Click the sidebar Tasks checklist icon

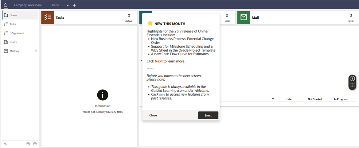click(6, 24)
